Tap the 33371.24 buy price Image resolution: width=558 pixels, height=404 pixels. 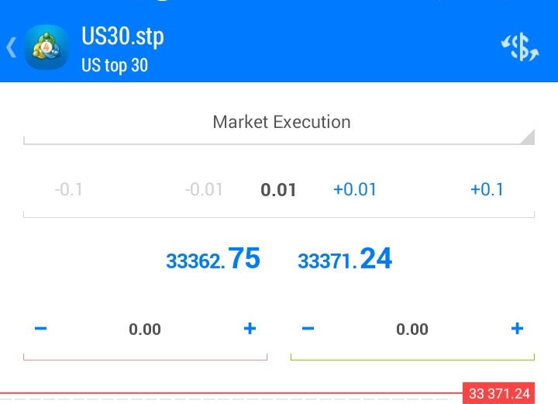(345, 260)
